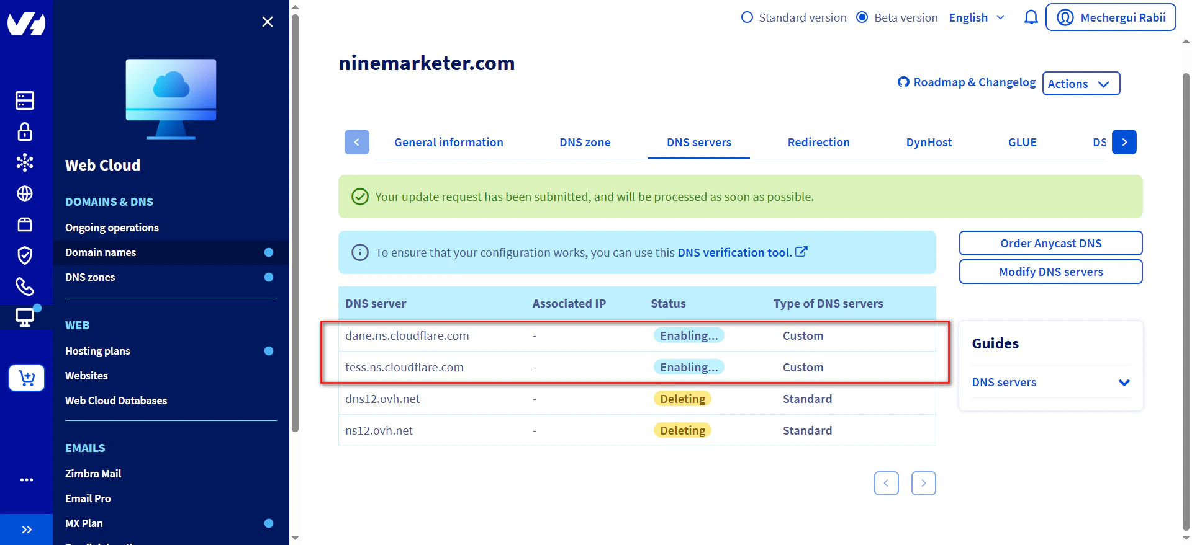Click Deleting badge for dns12.ovh.net
The width and height of the screenshot is (1192, 545).
pyautogui.click(x=682, y=399)
